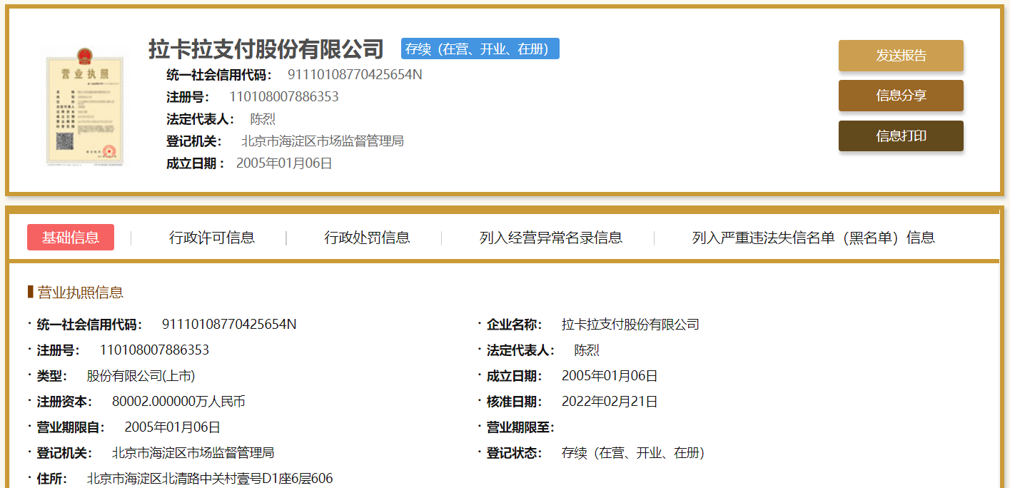Open the 行政处罚信息 tab

(x=367, y=238)
